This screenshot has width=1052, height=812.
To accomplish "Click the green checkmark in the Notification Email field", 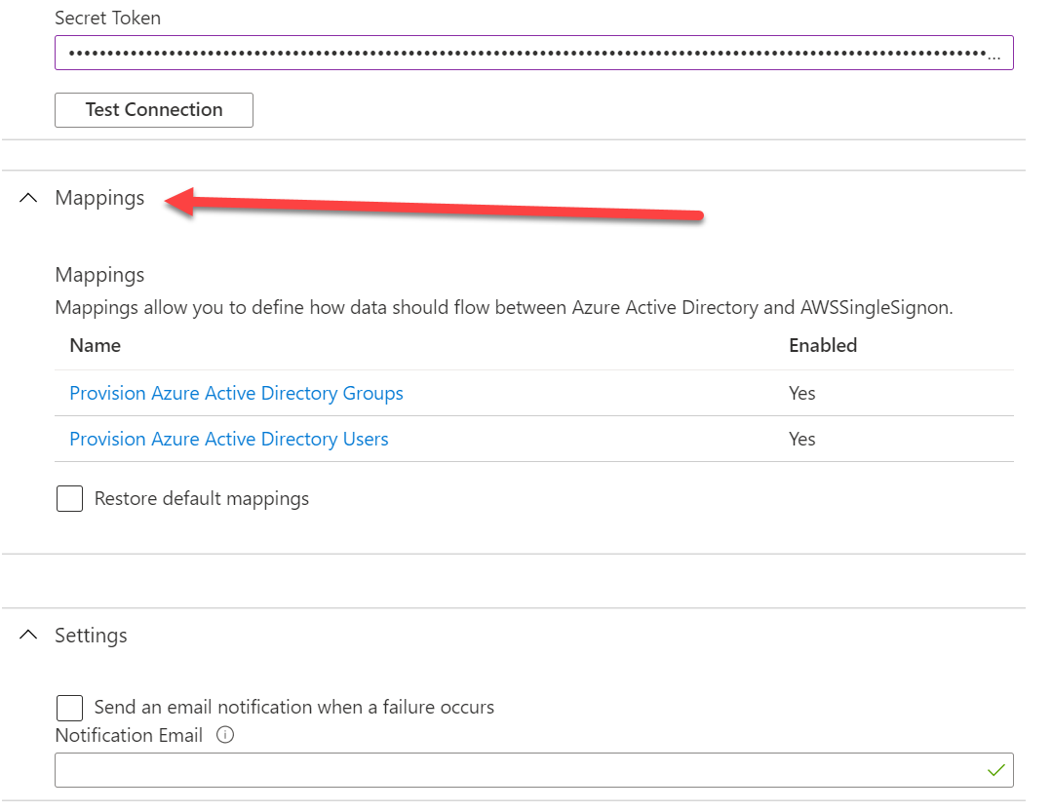I will [995, 770].
